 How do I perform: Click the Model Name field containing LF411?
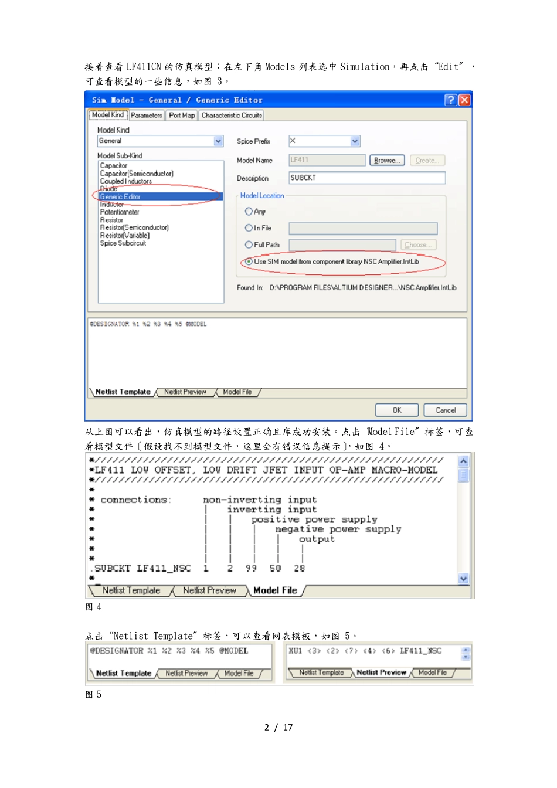pyautogui.click(x=327, y=160)
